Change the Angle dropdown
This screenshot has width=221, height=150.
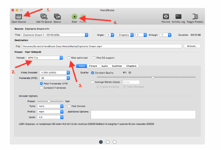tap(110, 35)
